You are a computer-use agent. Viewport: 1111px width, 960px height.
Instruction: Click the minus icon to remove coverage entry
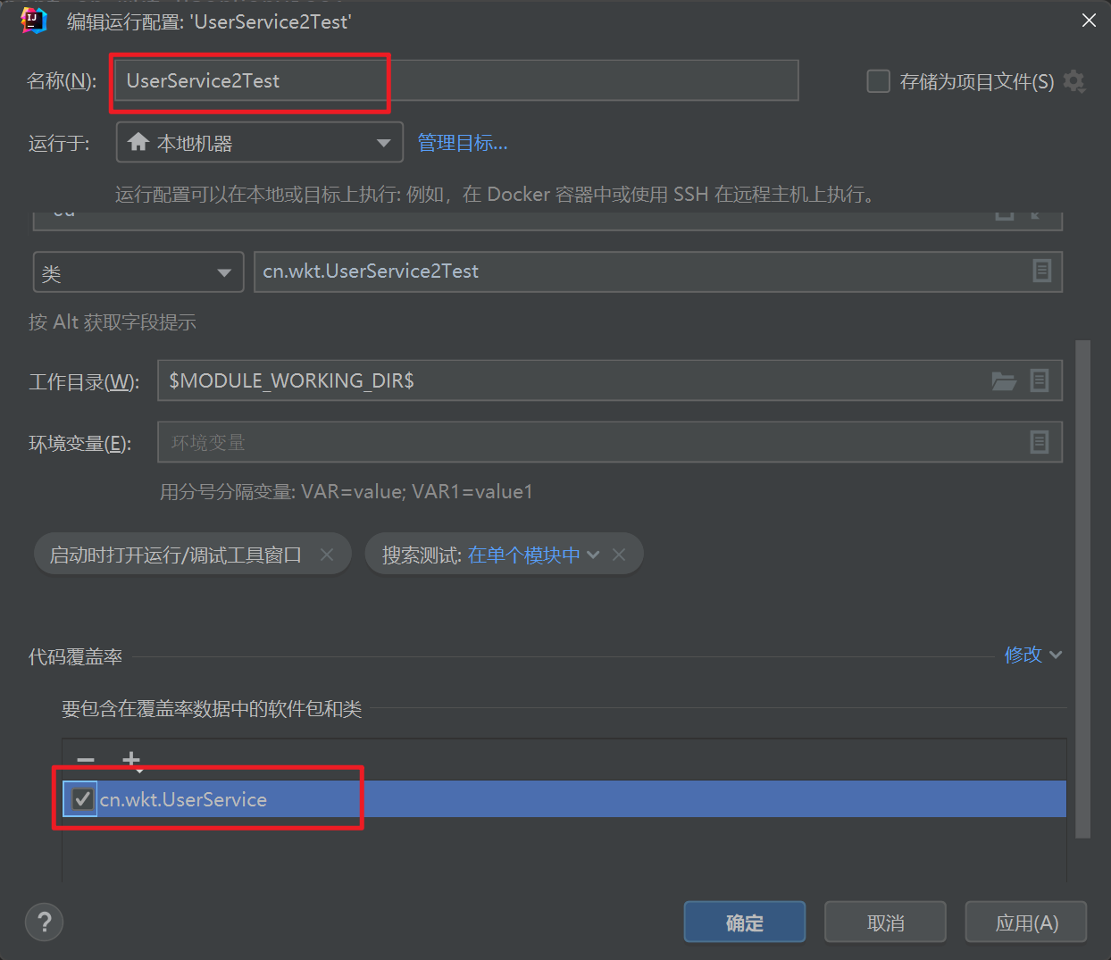pyautogui.click(x=86, y=760)
